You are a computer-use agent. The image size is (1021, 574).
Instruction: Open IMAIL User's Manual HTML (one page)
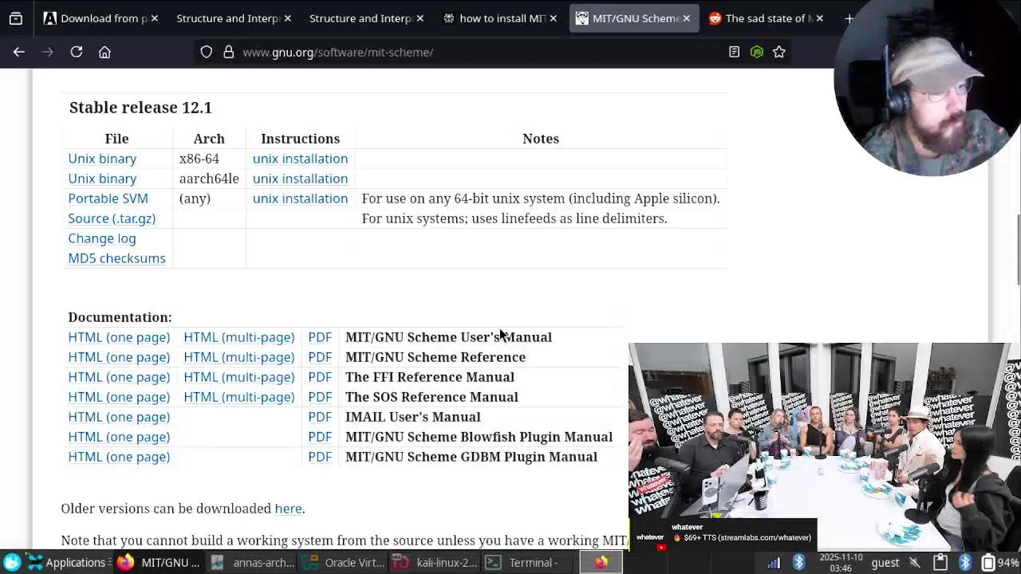(x=119, y=417)
